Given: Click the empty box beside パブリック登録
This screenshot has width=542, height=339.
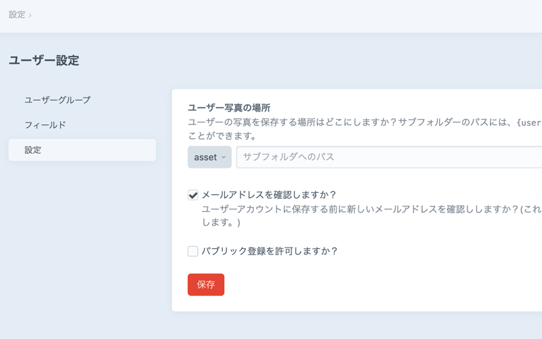Looking at the screenshot, I should (x=193, y=252).
